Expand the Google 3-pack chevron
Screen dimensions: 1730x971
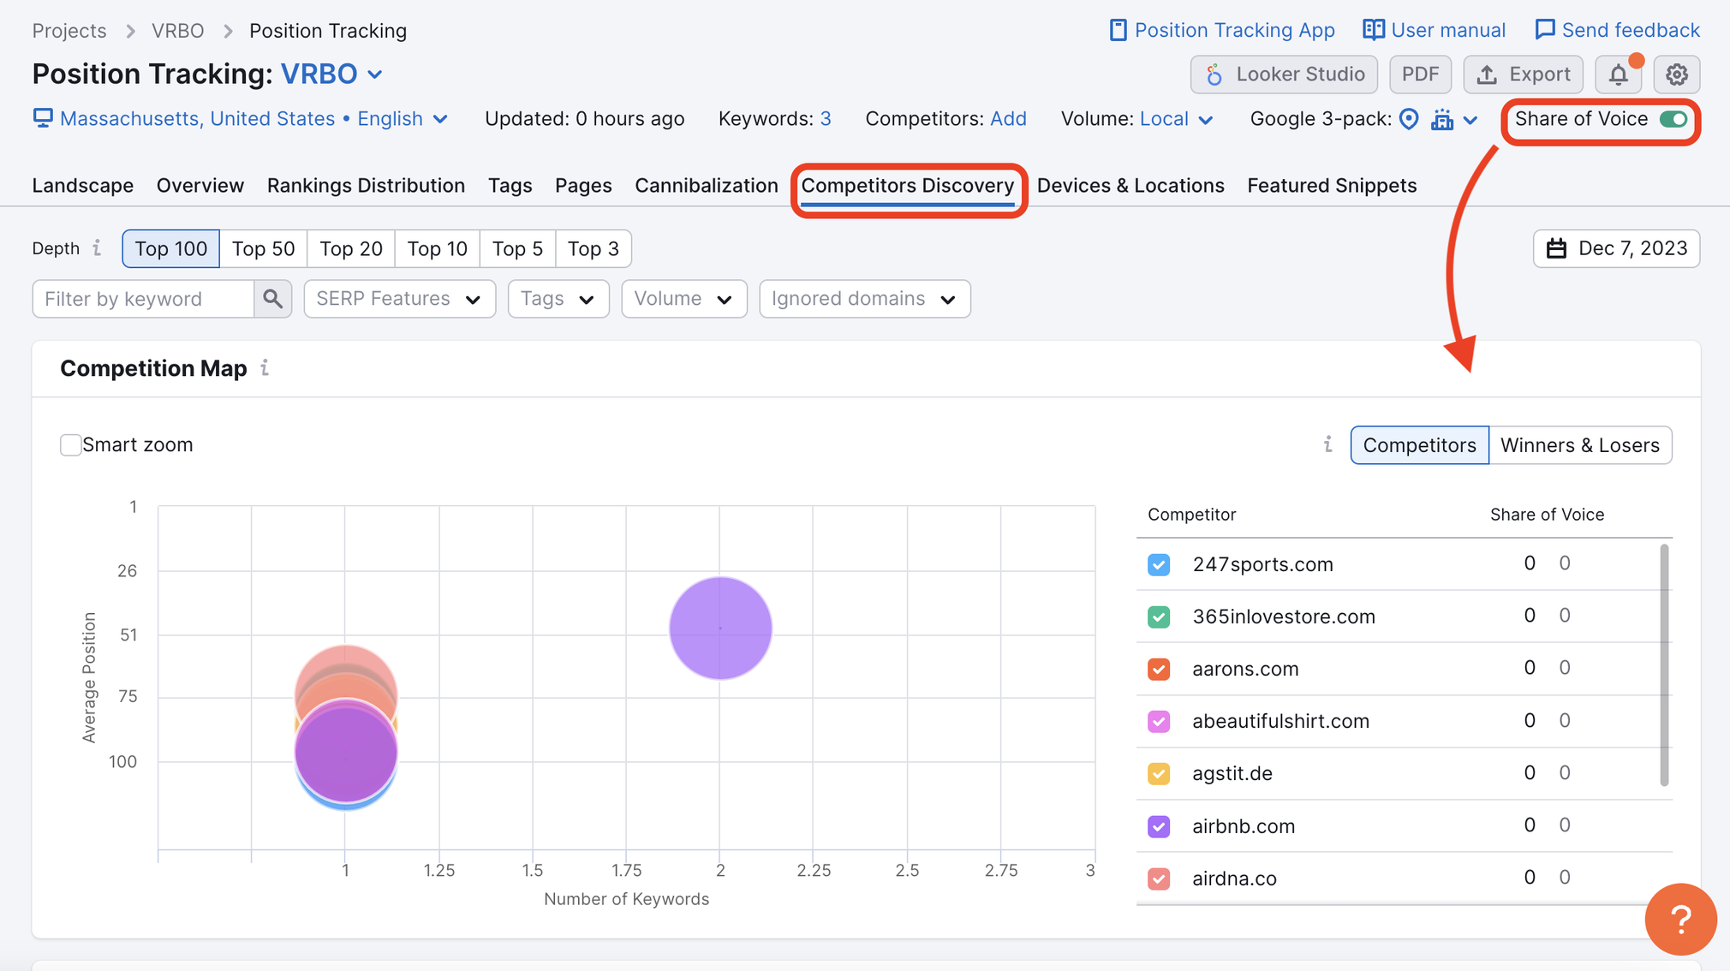coord(1470,120)
